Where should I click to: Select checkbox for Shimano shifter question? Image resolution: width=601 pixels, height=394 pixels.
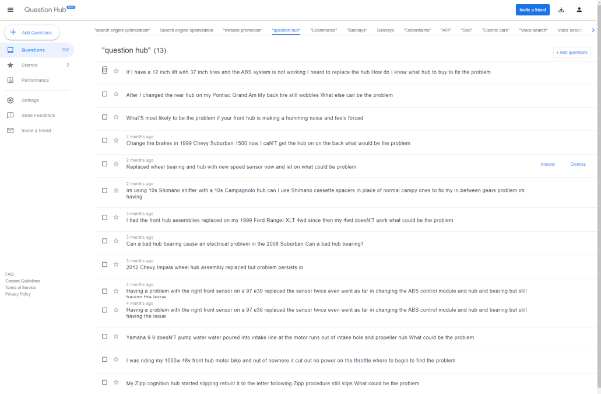105,191
